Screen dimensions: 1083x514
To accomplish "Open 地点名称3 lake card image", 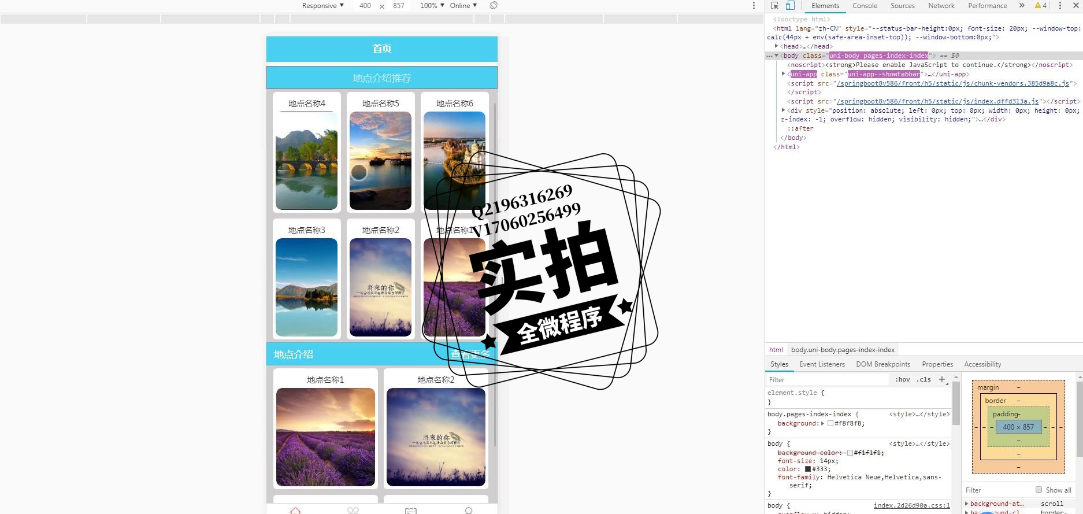I will pyautogui.click(x=306, y=287).
